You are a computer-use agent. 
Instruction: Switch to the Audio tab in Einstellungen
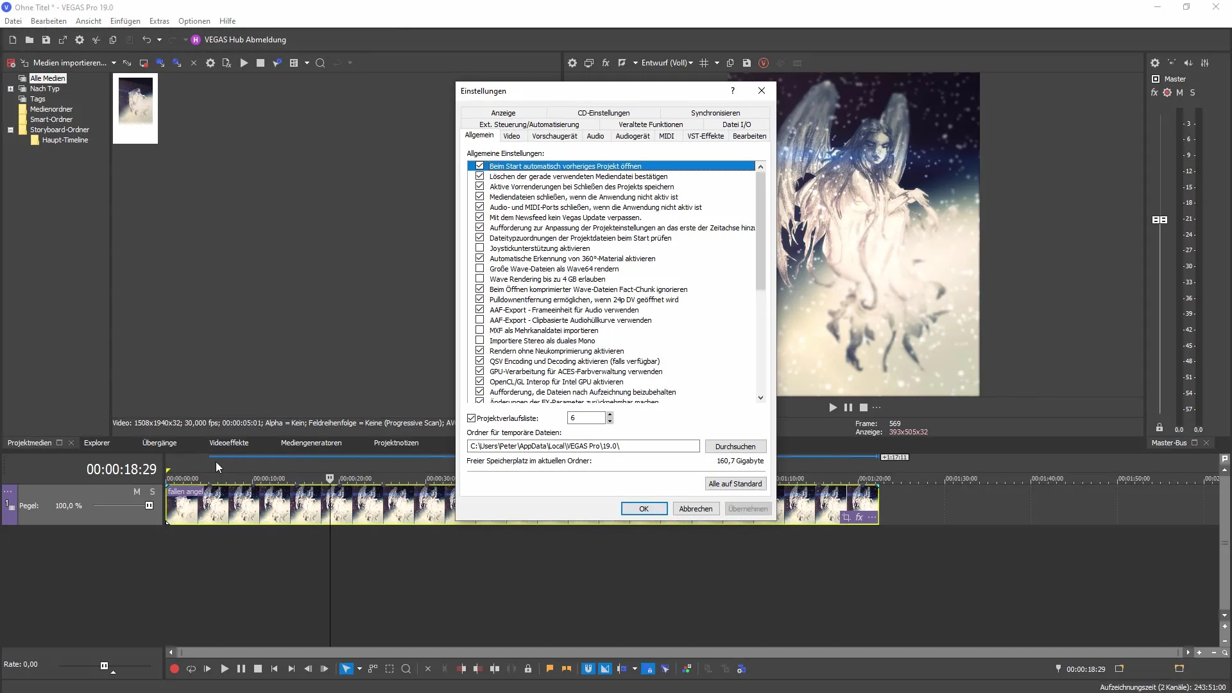point(595,136)
